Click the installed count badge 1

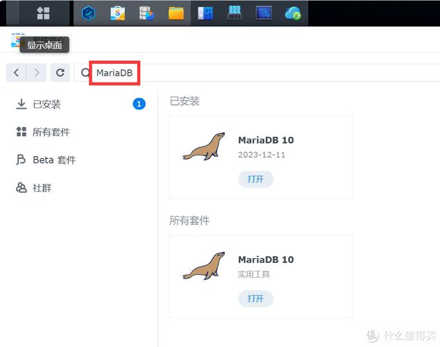(x=139, y=104)
